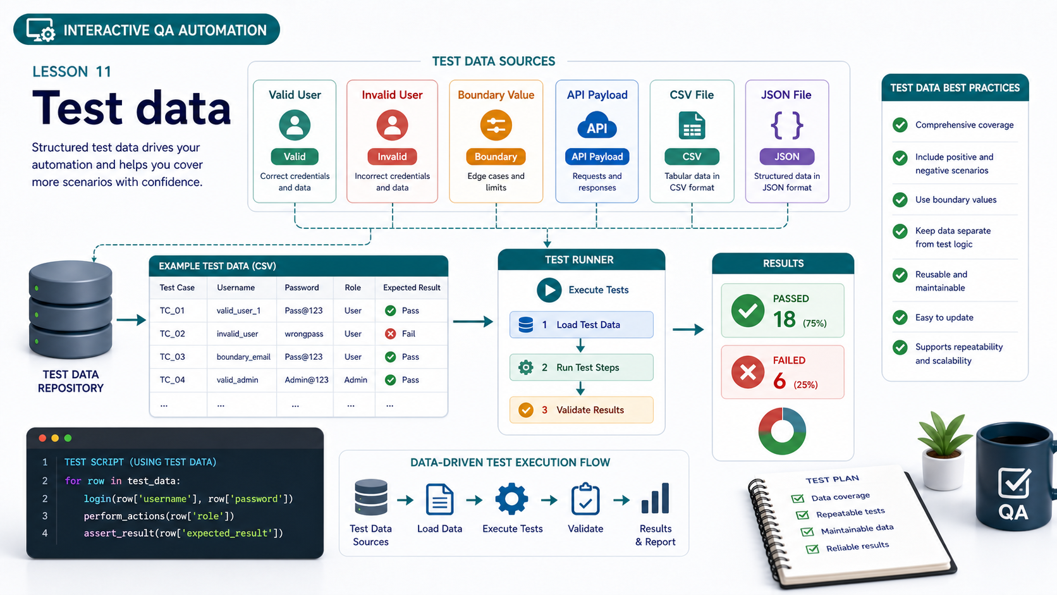Screen dimensions: 1057x595
Task: Select step 3 Validate Results
Action: click(x=581, y=410)
